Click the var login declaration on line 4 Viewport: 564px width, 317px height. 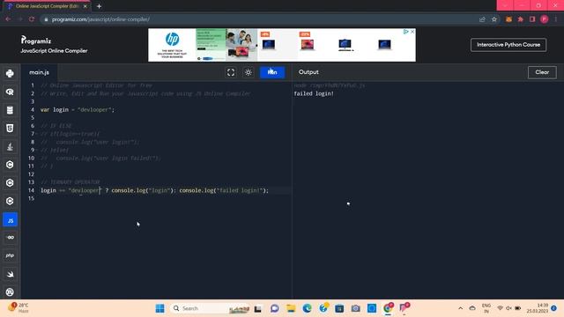78,109
